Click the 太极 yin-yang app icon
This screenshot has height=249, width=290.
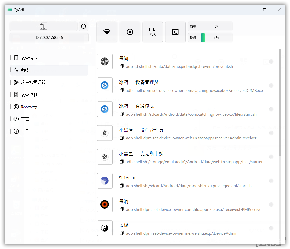click(105, 228)
